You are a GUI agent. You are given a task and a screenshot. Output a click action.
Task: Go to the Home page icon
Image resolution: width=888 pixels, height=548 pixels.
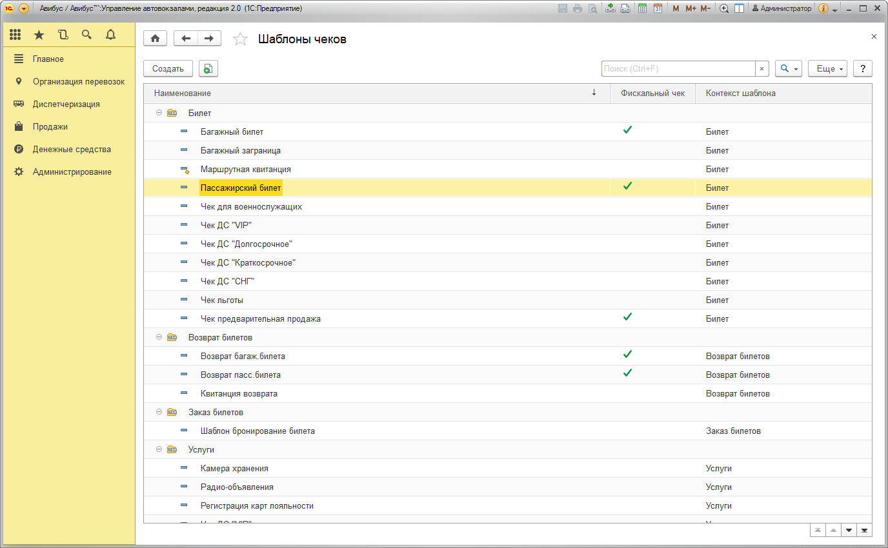tap(155, 39)
